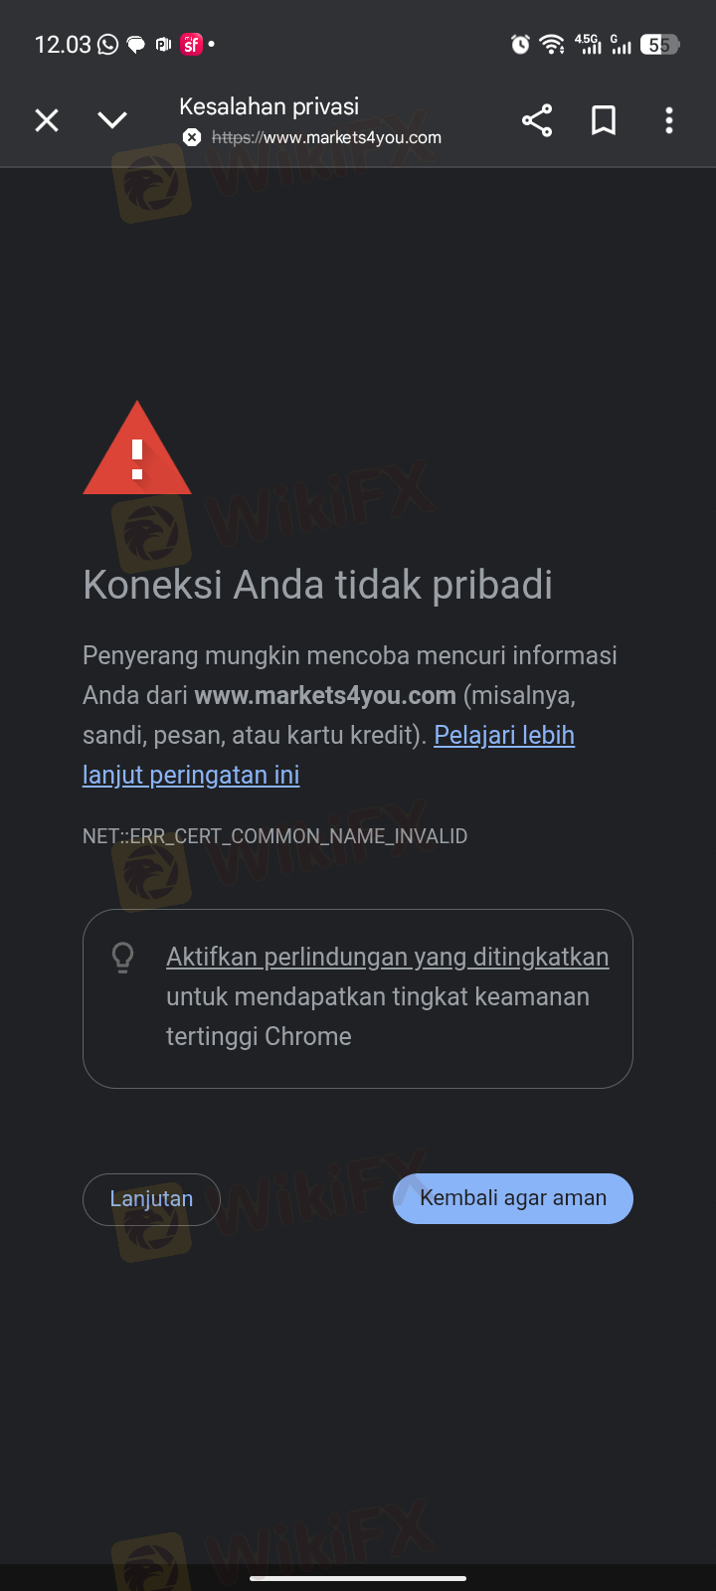Expand the NET::ERR_CERT_COMMON_NAME_INVALID error code
This screenshot has width=716, height=1591.
(274, 836)
